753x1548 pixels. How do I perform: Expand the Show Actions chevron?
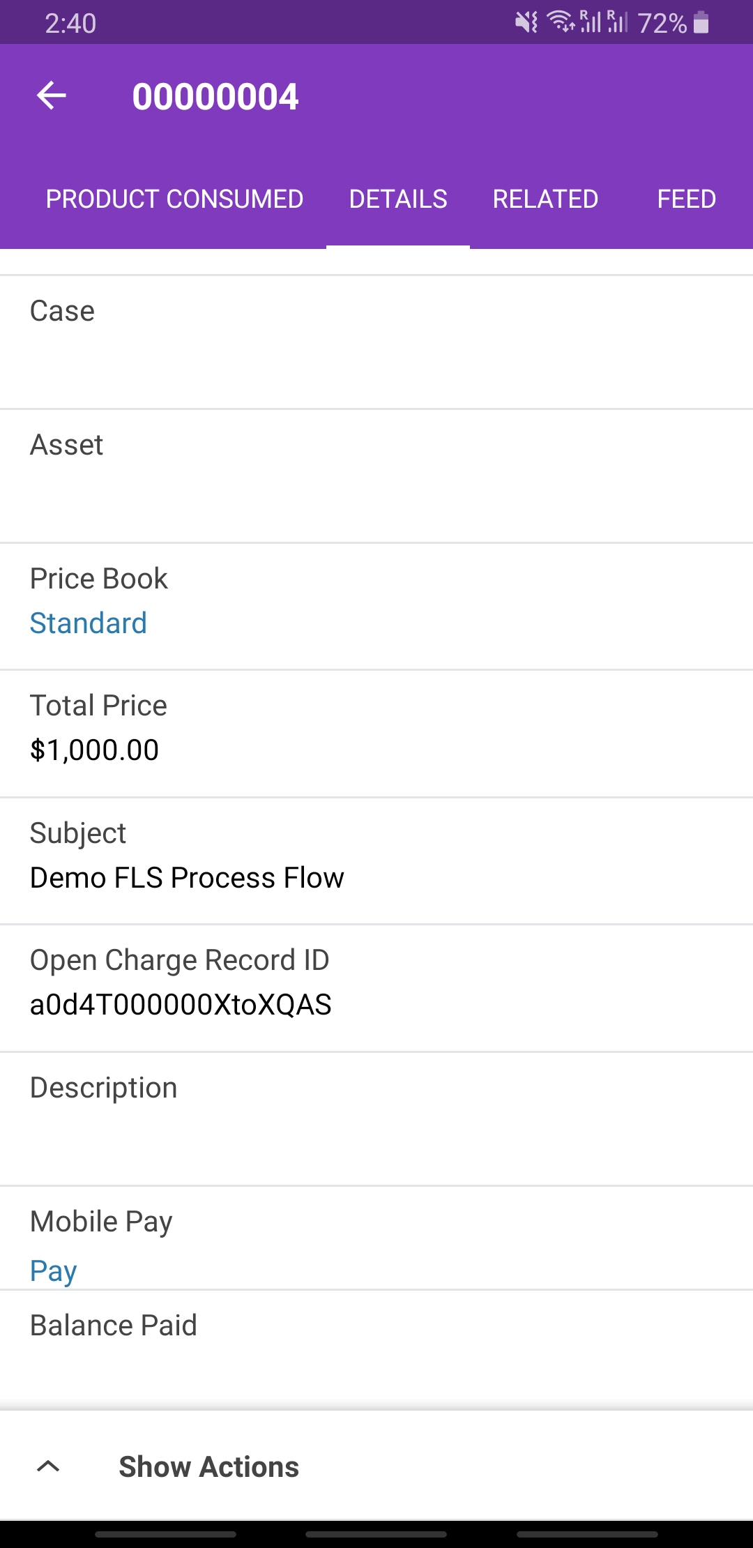click(x=48, y=1466)
